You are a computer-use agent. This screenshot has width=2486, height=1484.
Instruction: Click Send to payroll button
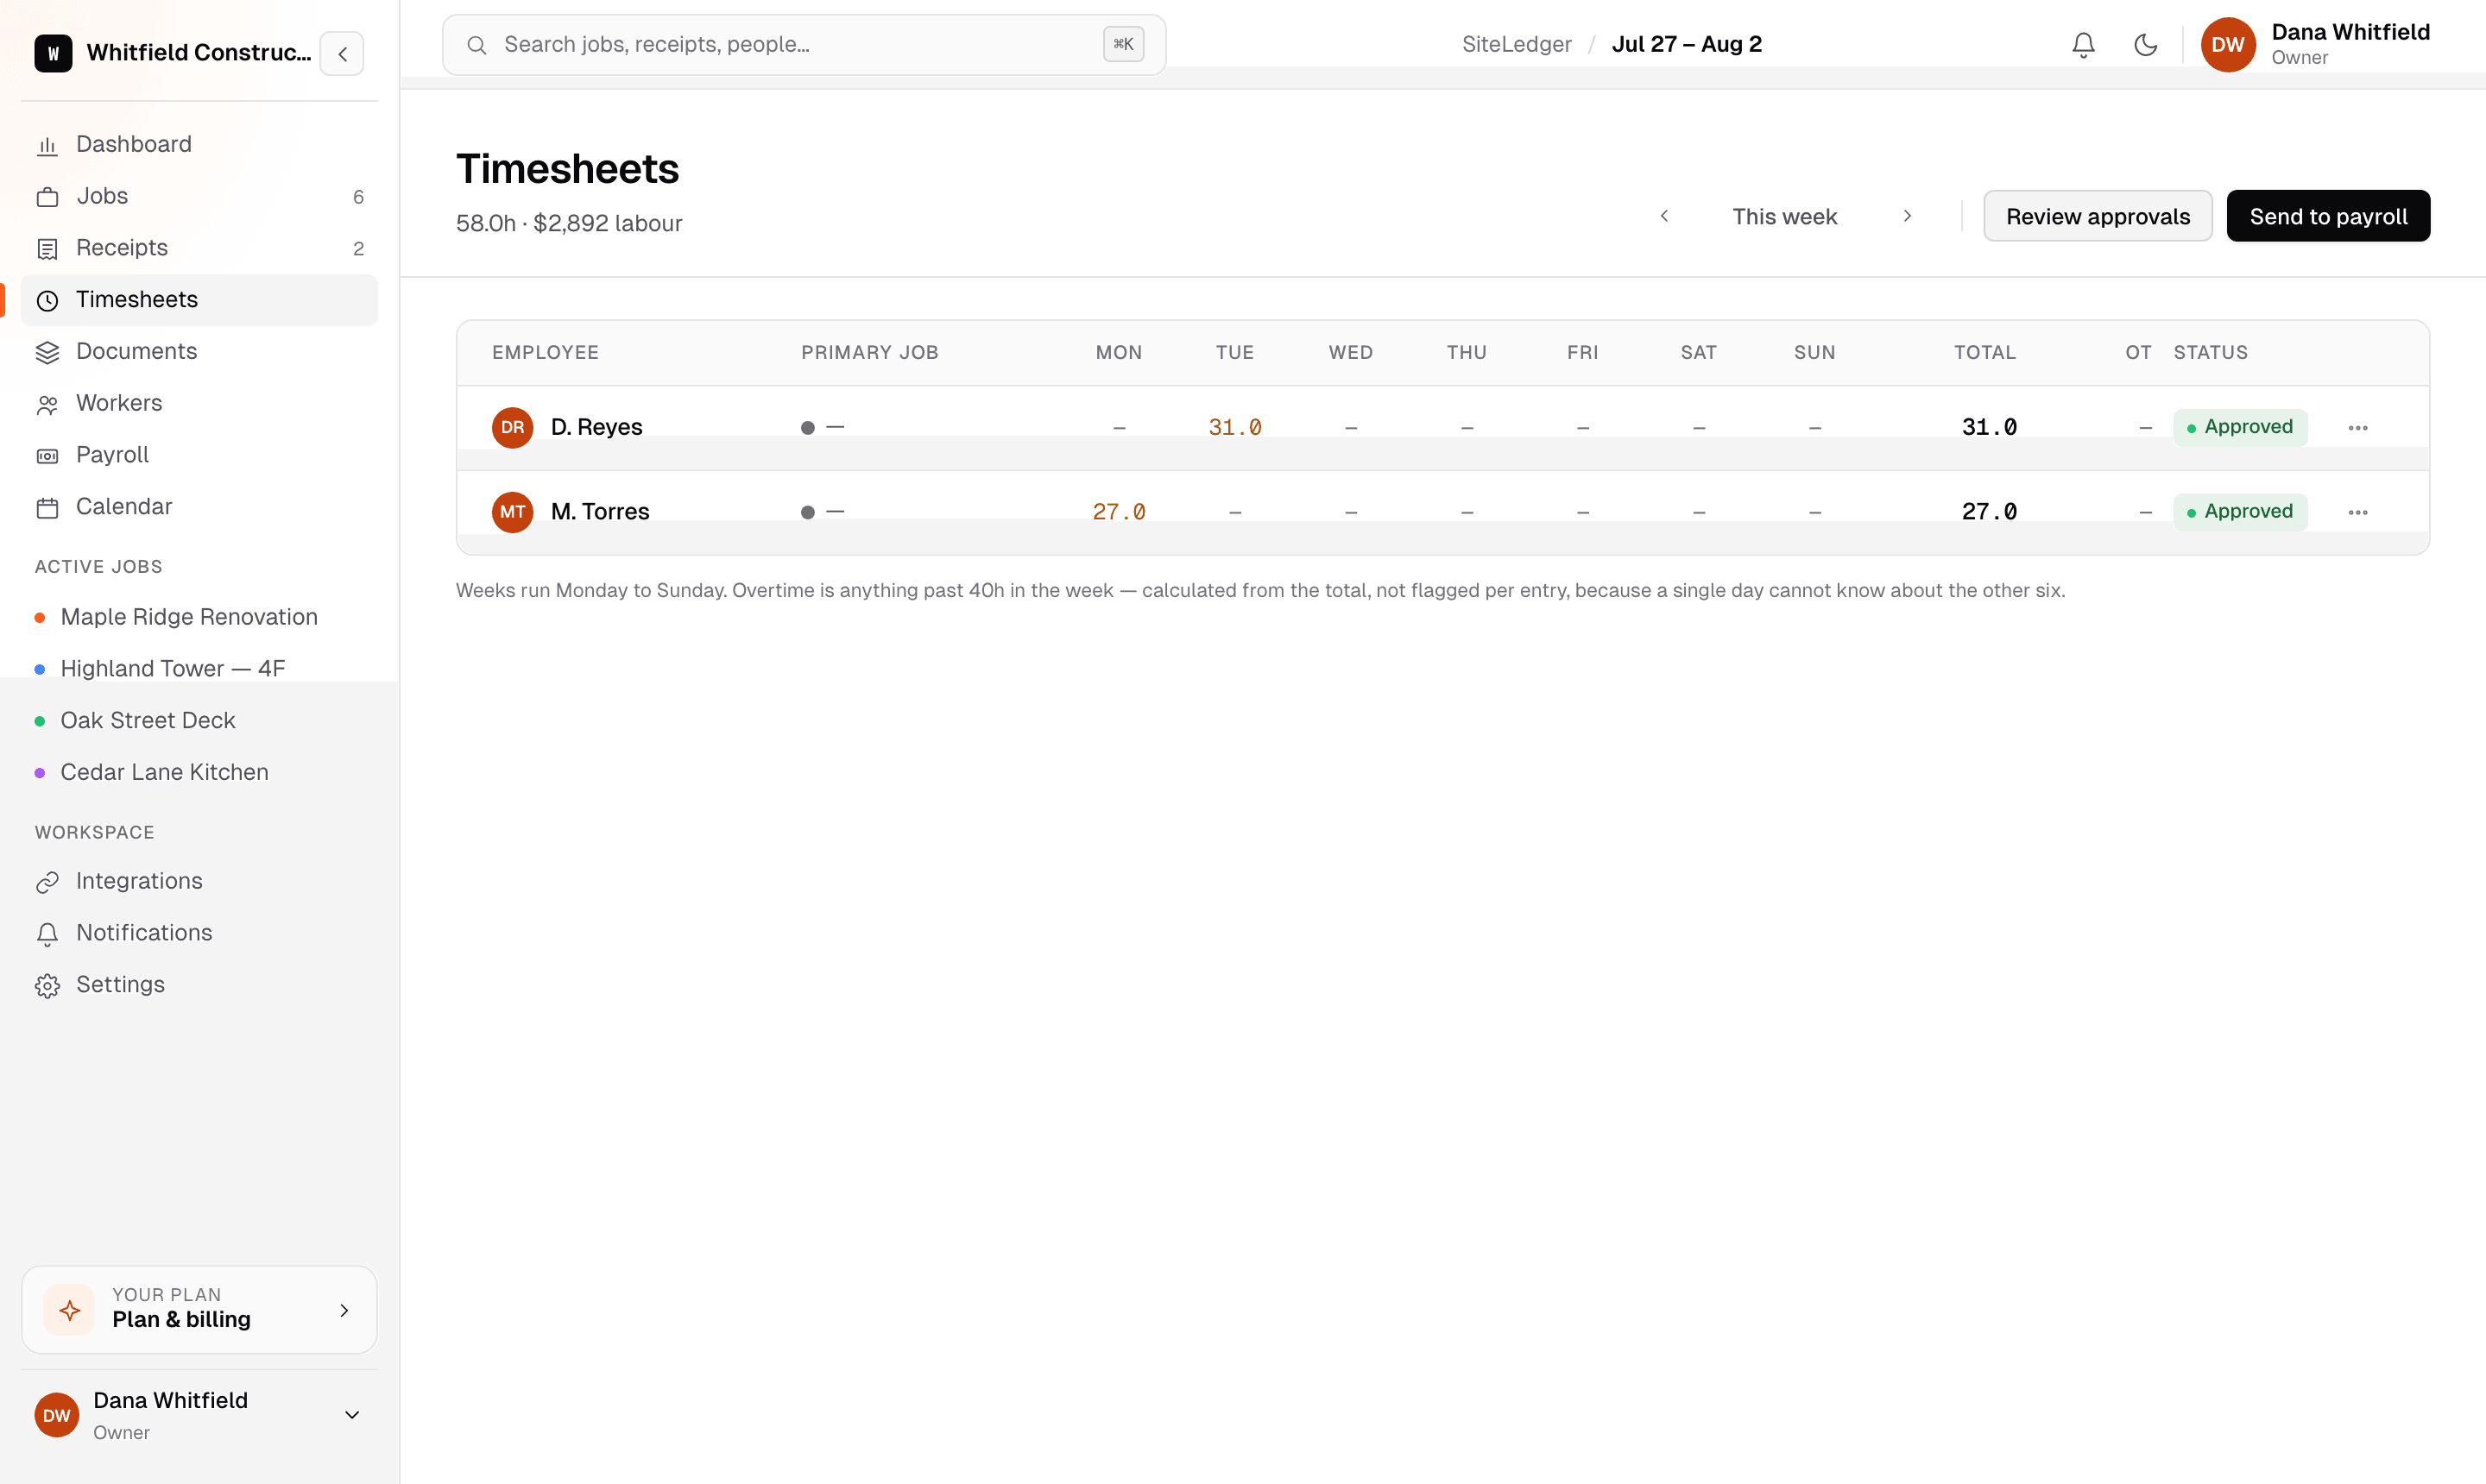(2328, 216)
